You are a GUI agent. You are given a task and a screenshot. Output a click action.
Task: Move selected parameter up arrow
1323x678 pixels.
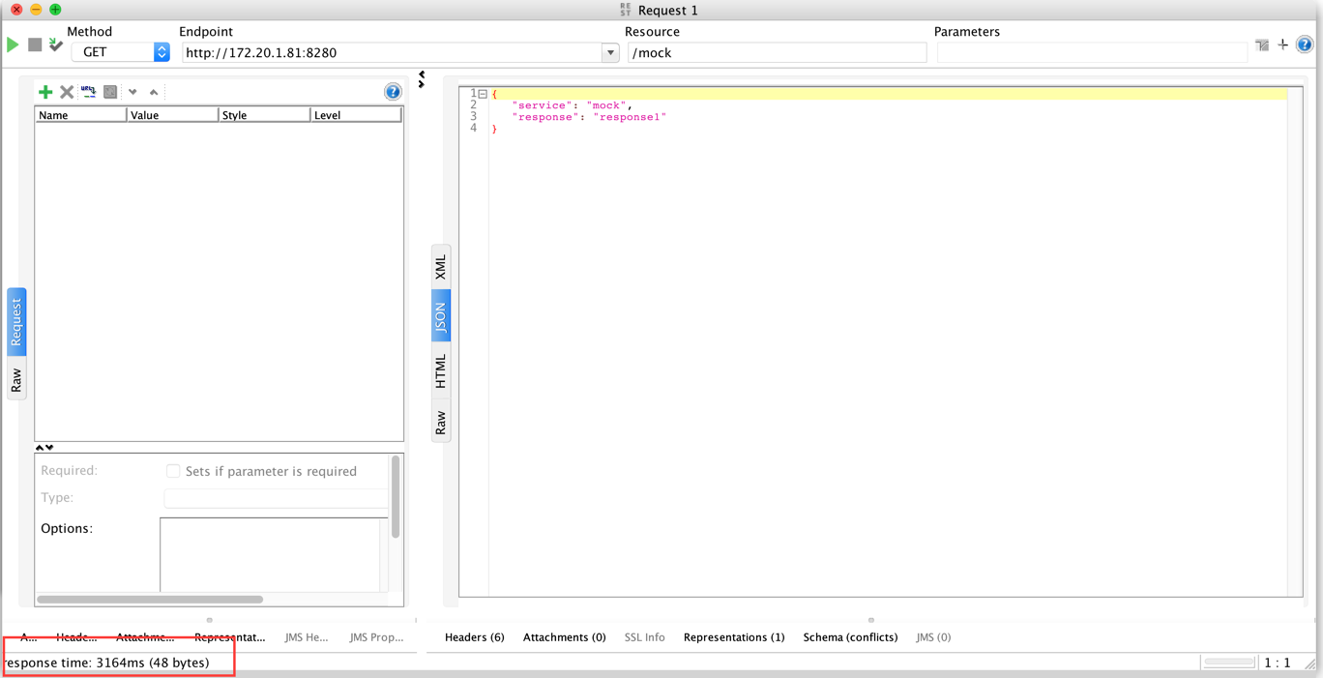pos(154,92)
